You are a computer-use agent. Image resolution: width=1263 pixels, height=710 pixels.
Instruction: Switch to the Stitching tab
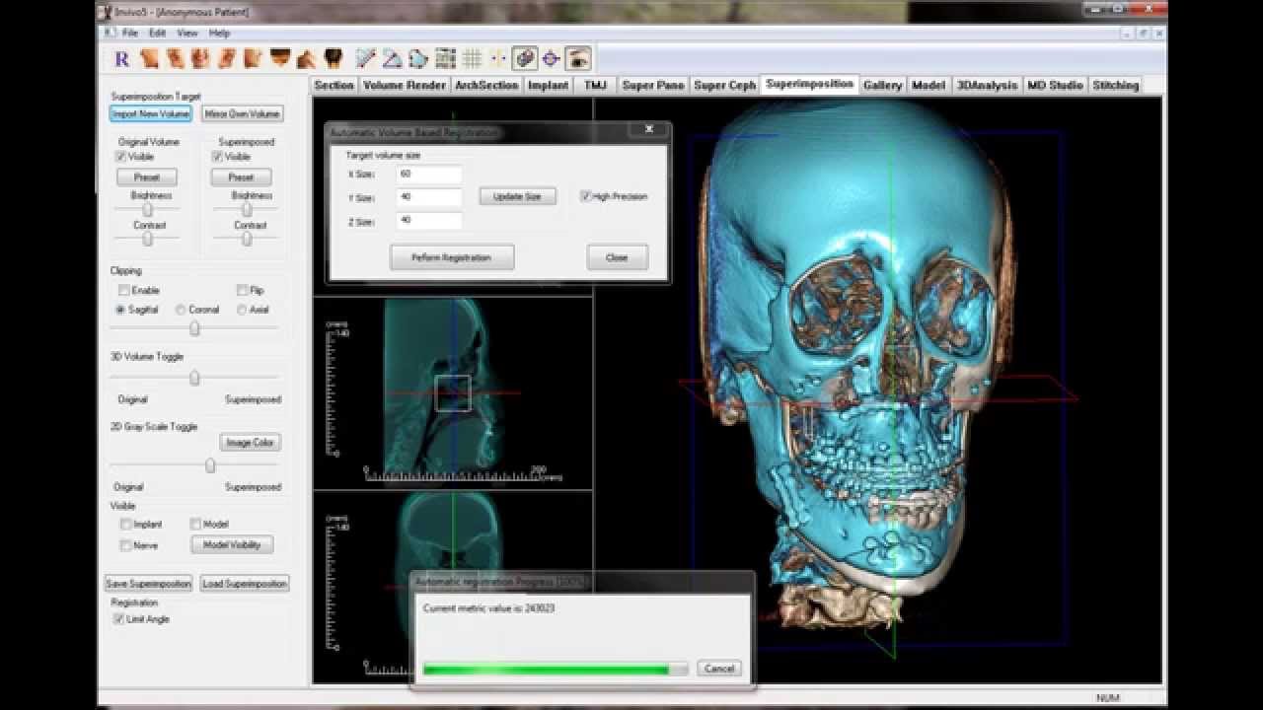click(1116, 86)
